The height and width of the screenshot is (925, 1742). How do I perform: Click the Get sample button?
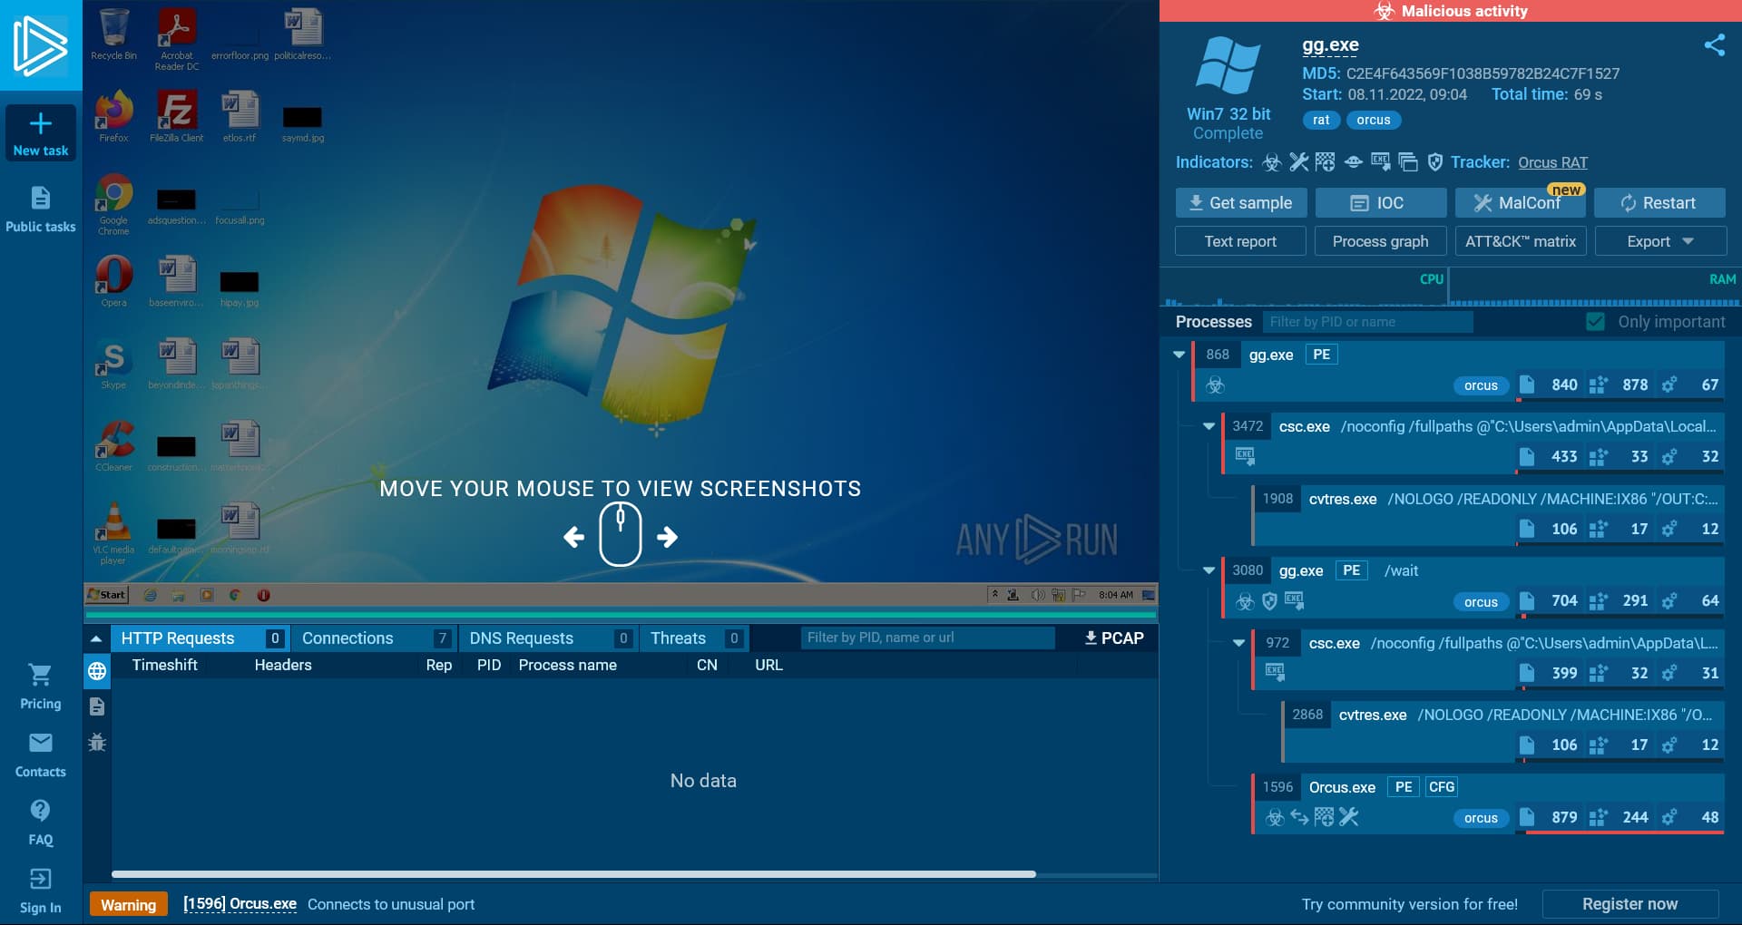pos(1240,203)
